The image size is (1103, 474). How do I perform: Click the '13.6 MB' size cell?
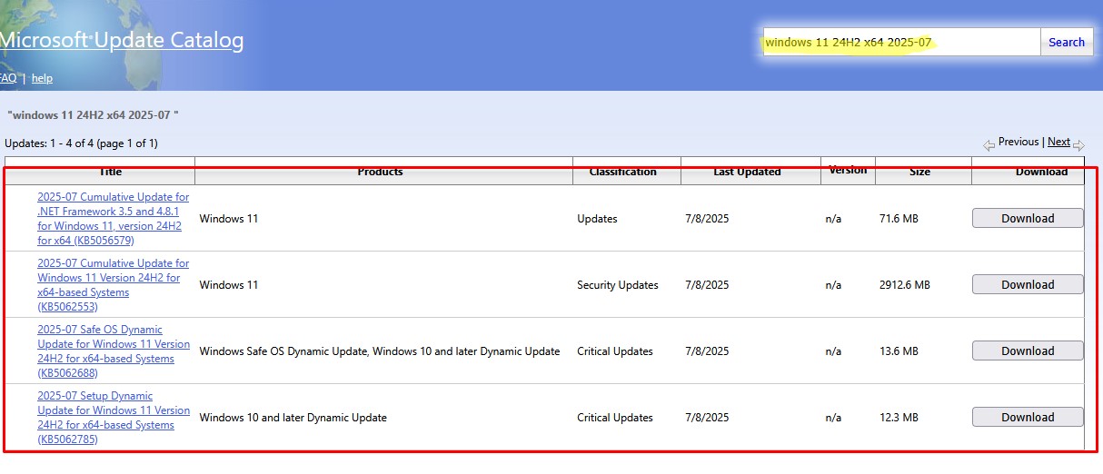pos(899,351)
